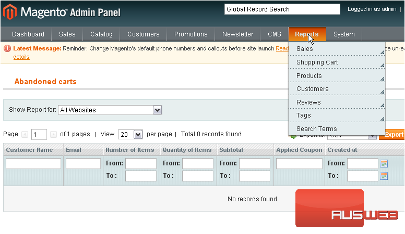Click the next page arrow icon
The height and width of the screenshot is (234, 405).
(x=53, y=134)
